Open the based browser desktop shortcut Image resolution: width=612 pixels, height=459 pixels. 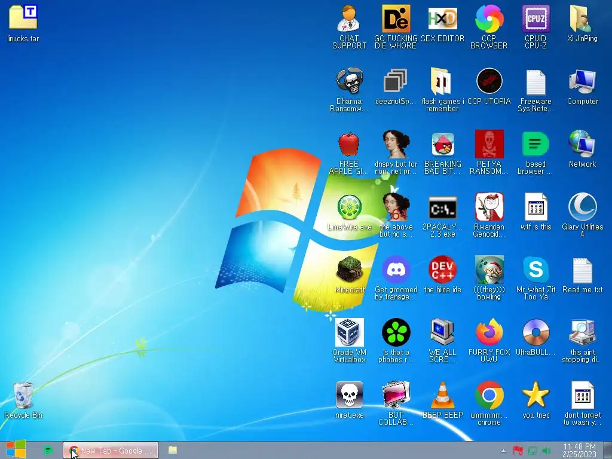[535, 153]
